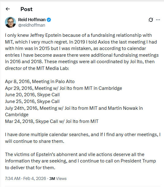The height and width of the screenshot is (187, 164).
Task: Click the July 24th Martin Nowak meeting line
Action: (74, 111)
